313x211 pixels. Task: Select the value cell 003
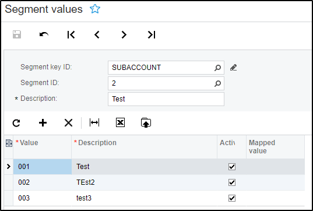(x=43, y=198)
